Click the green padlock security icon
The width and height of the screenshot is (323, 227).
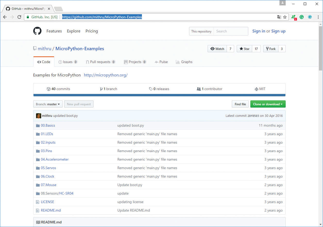click(28, 17)
